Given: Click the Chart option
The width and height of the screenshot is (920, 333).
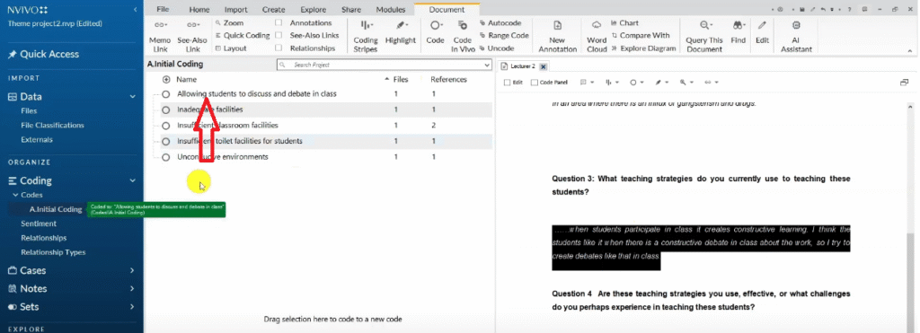Looking at the screenshot, I should [x=625, y=22].
